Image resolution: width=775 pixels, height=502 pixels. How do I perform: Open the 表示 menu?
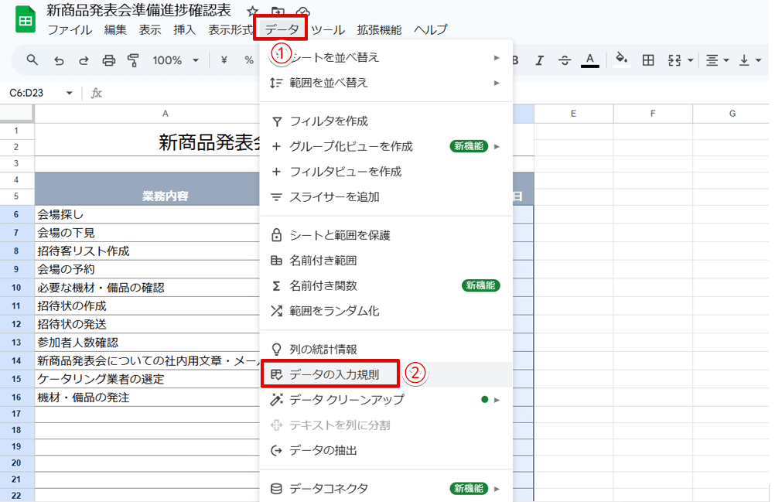click(x=150, y=29)
